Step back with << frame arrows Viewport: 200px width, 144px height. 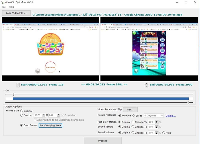tap(83, 84)
